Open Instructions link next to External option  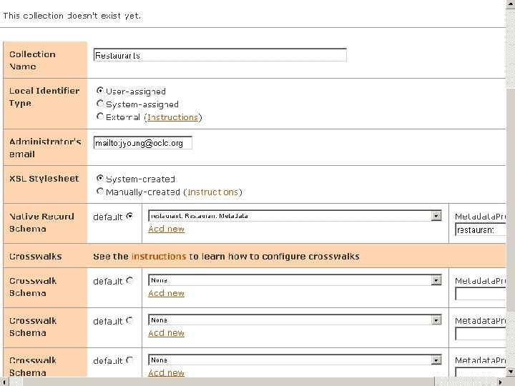point(172,117)
